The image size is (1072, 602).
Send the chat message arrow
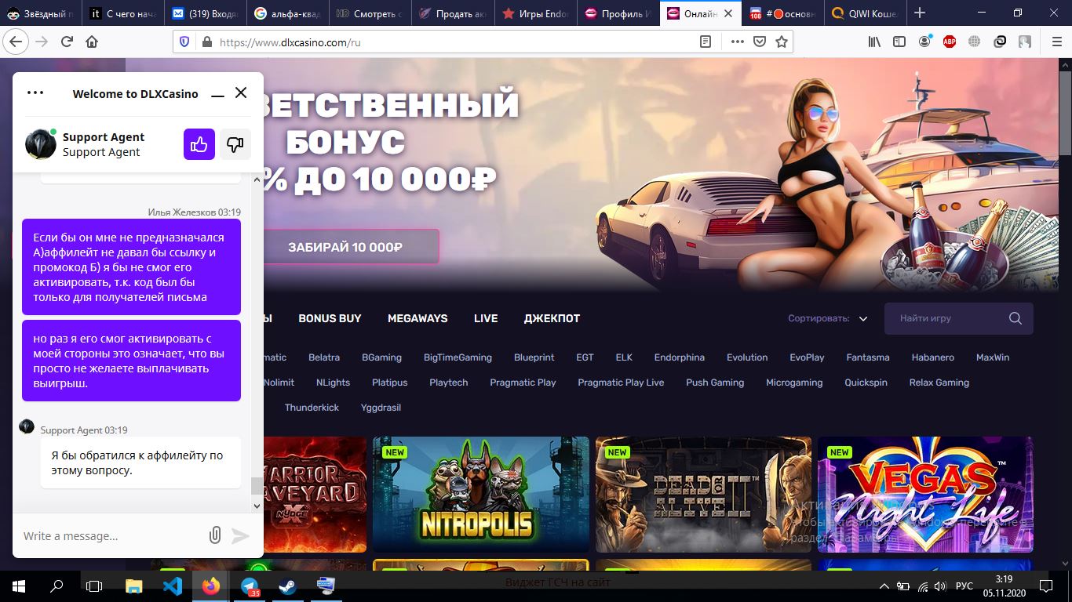240,535
